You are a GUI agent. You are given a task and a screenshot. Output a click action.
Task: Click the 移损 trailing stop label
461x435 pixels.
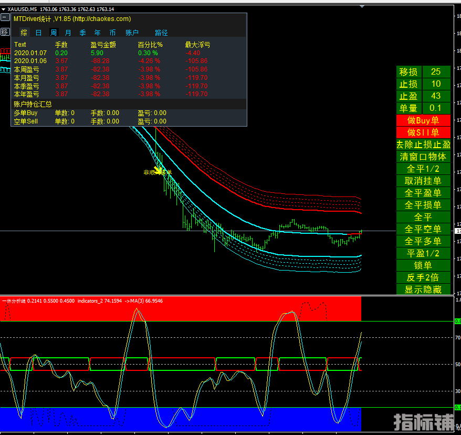[x=408, y=72]
